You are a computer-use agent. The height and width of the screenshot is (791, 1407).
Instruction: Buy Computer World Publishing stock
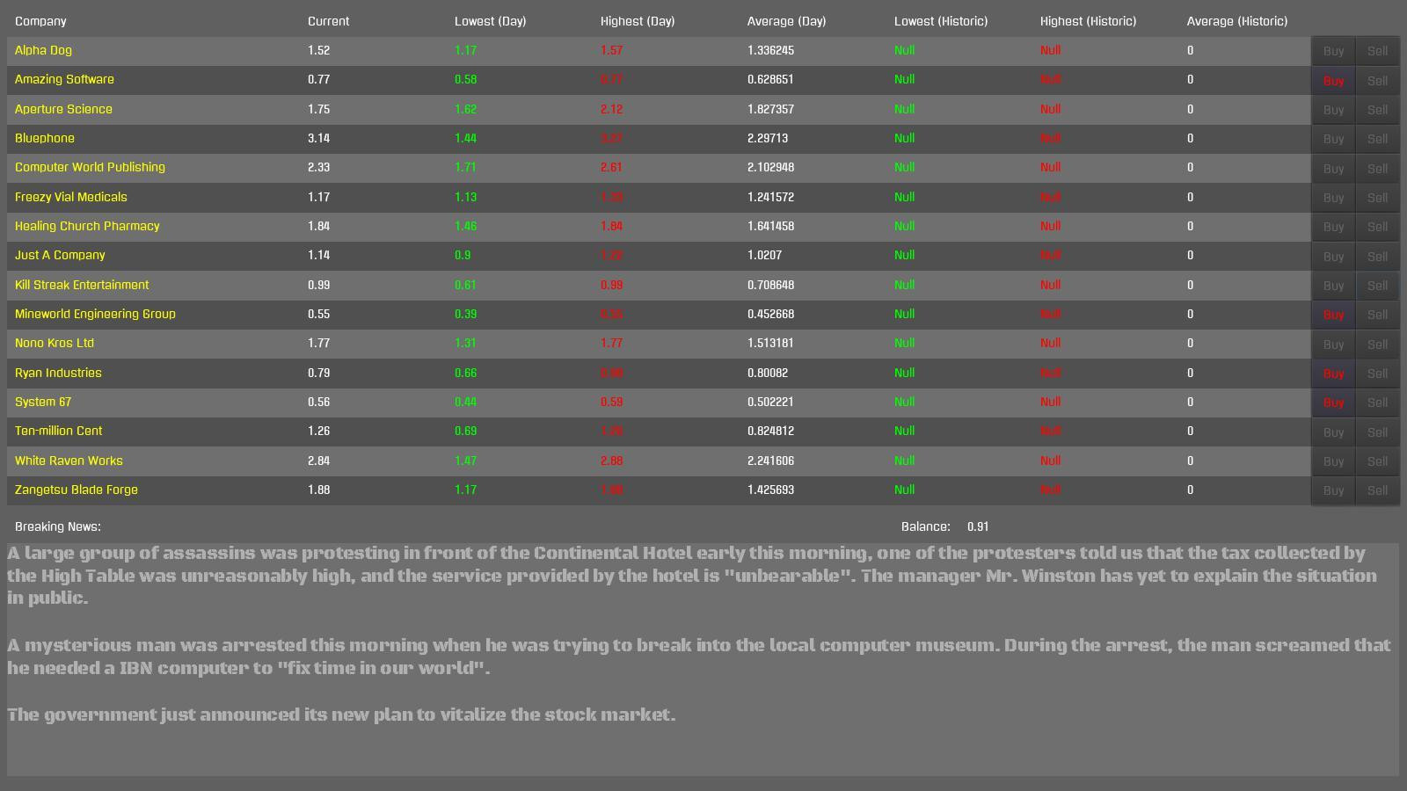click(x=1333, y=168)
